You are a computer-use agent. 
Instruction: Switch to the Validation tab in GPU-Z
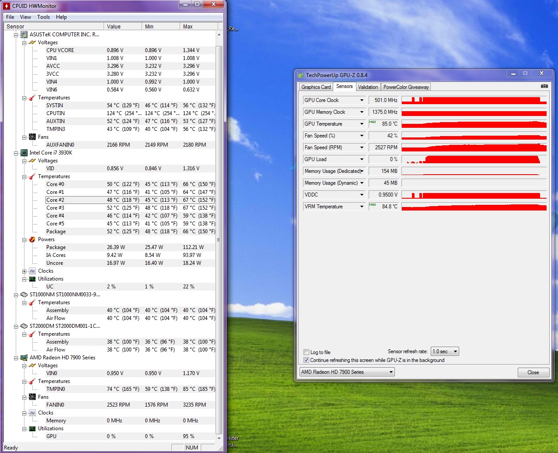pos(368,87)
